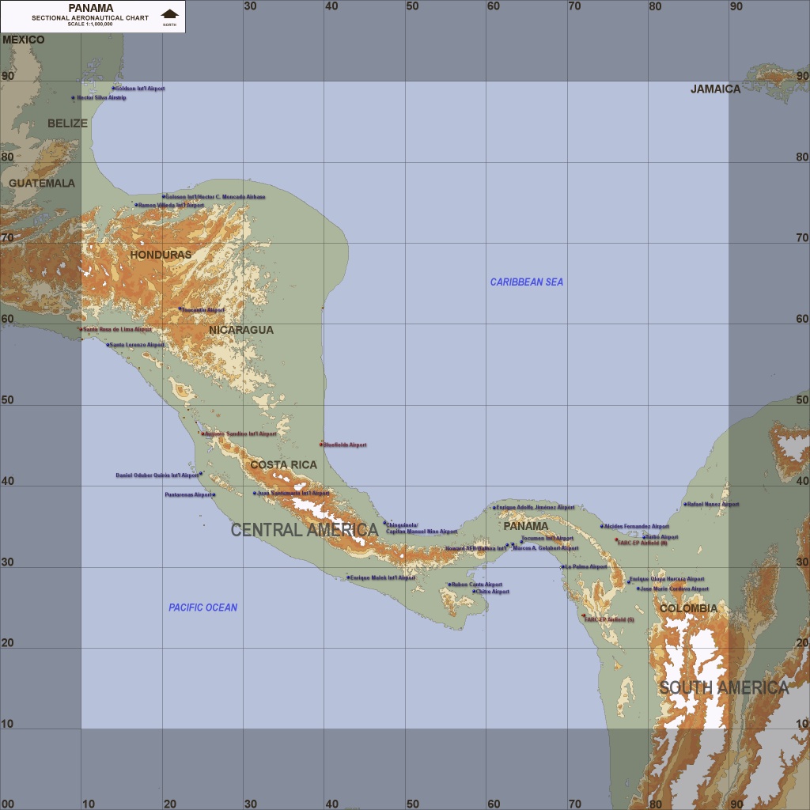Click the La Palma Airport label
The image size is (810, 810).
(x=586, y=566)
